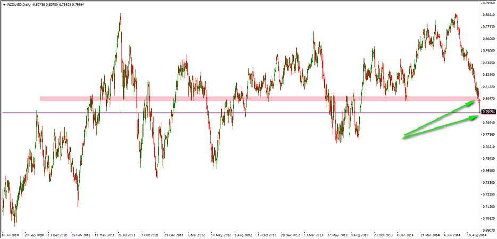Select the magenta horizontal price line

213,112
